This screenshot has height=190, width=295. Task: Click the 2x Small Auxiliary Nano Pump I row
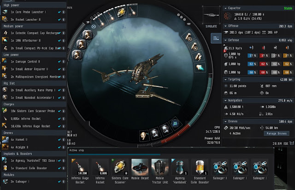click(34, 90)
